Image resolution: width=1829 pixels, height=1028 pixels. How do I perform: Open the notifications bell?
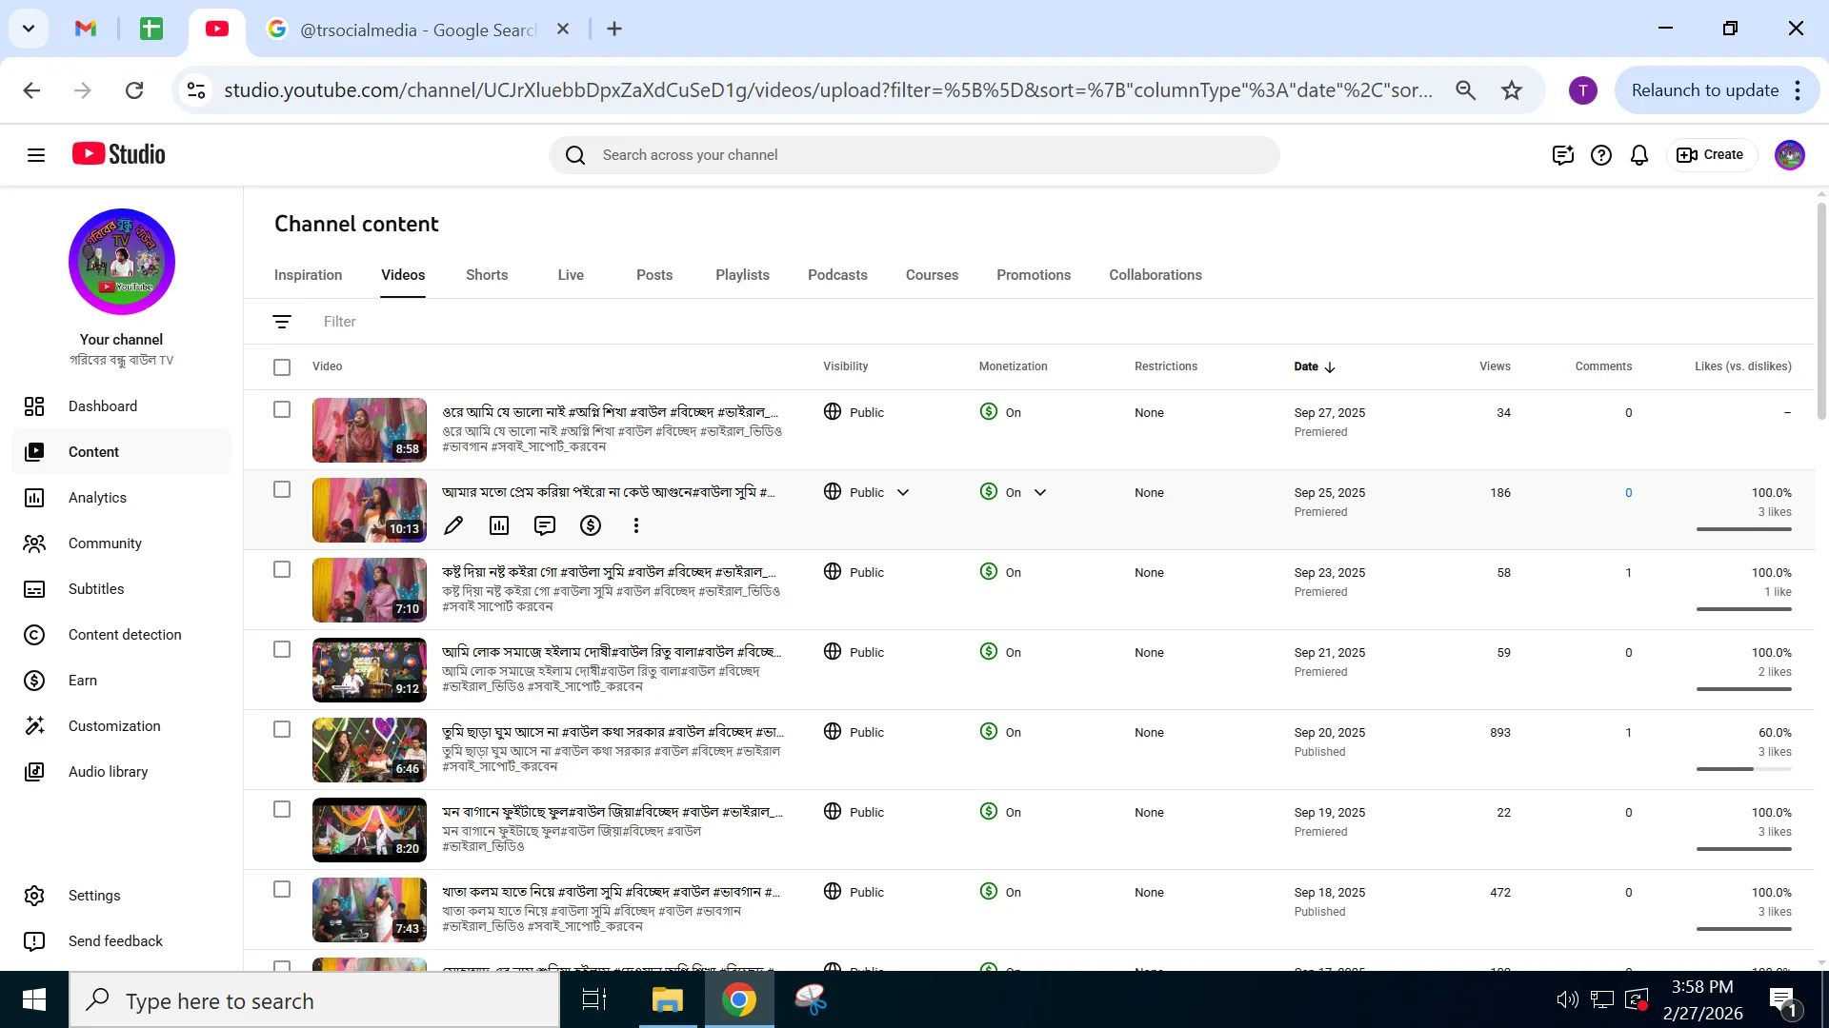click(1639, 155)
